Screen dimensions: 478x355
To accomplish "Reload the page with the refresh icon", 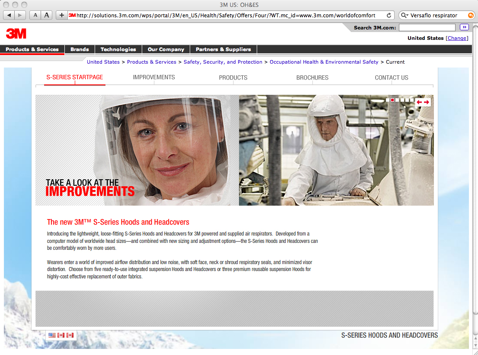I will pos(389,15).
